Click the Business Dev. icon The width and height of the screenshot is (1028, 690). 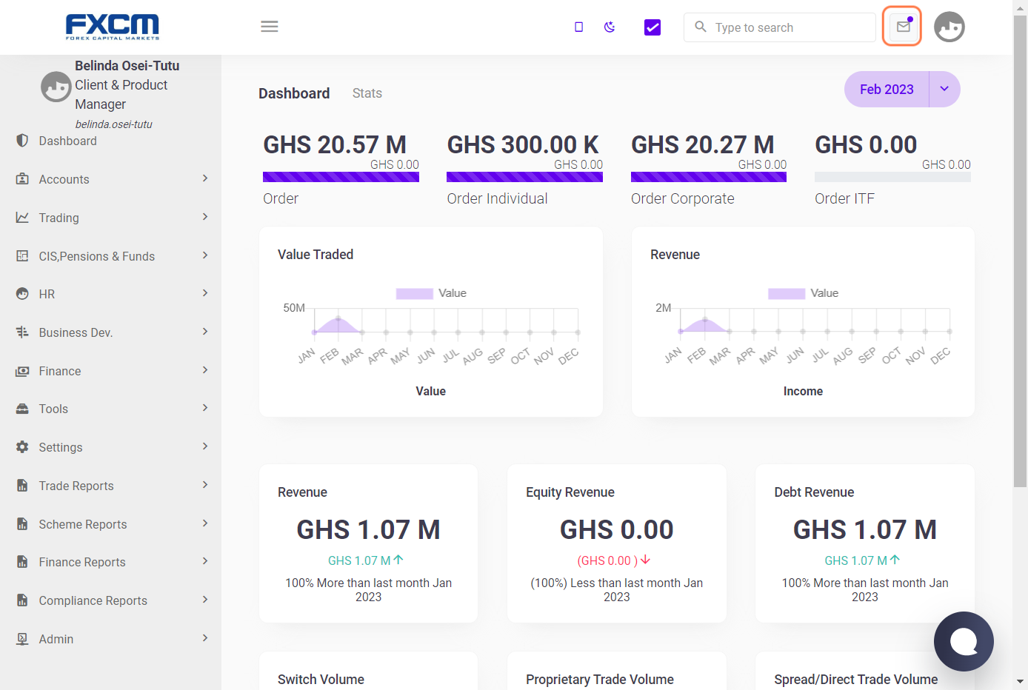click(22, 332)
